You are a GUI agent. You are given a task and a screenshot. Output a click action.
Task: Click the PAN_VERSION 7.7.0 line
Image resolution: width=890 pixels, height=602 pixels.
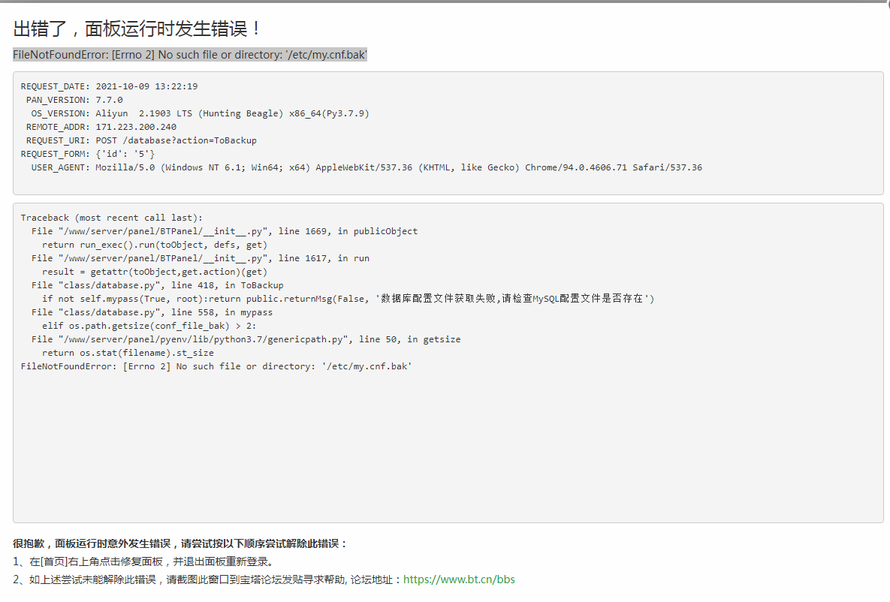(x=74, y=100)
